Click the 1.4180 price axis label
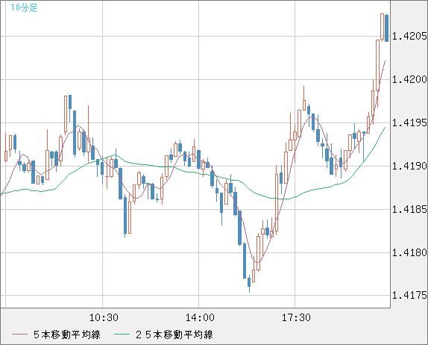This screenshot has height=345, width=428. coord(409,252)
